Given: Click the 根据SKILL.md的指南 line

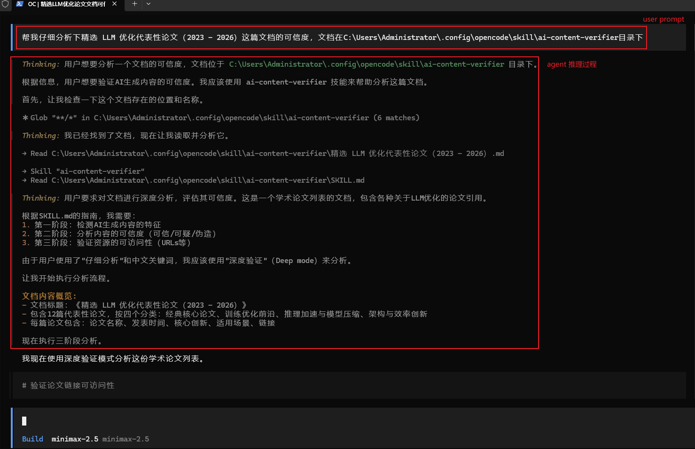Looking at the screenshot, I should click(79, 216).
